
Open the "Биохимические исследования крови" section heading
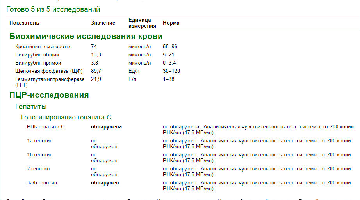tap(86, 37)
